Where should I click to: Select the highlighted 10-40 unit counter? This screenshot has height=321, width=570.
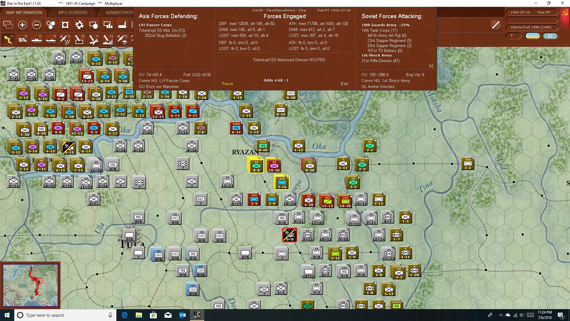tap(274, 165)
